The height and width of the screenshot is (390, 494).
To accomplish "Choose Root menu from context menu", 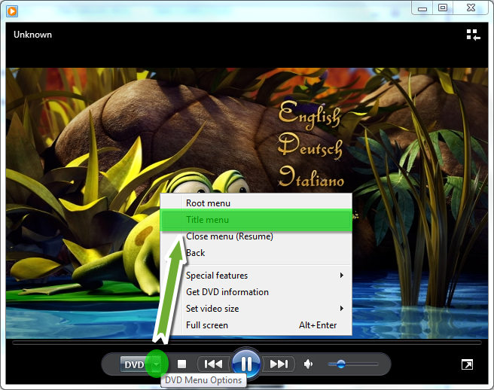I will 256,203.
